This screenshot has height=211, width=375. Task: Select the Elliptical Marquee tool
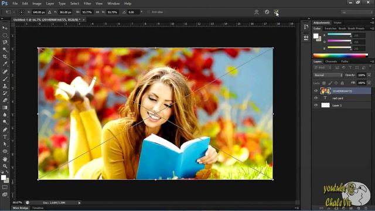coord(5,35)
